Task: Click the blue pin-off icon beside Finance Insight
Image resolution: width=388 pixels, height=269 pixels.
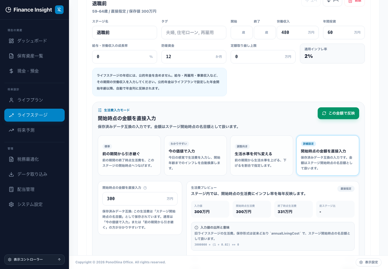Action: tap(59, 10)
